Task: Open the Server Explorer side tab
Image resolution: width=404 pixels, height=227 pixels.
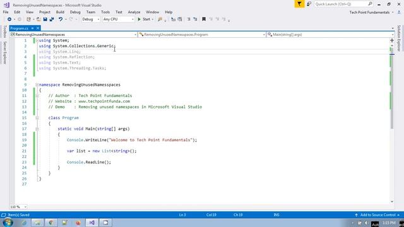Action: [4, 53]
